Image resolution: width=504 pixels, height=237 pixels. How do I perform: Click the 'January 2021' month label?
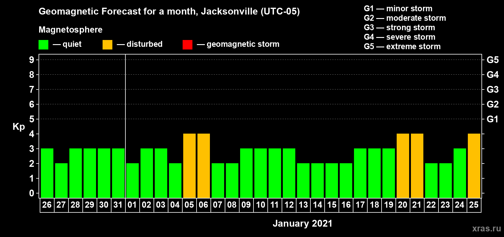click(x=303, y=223)
